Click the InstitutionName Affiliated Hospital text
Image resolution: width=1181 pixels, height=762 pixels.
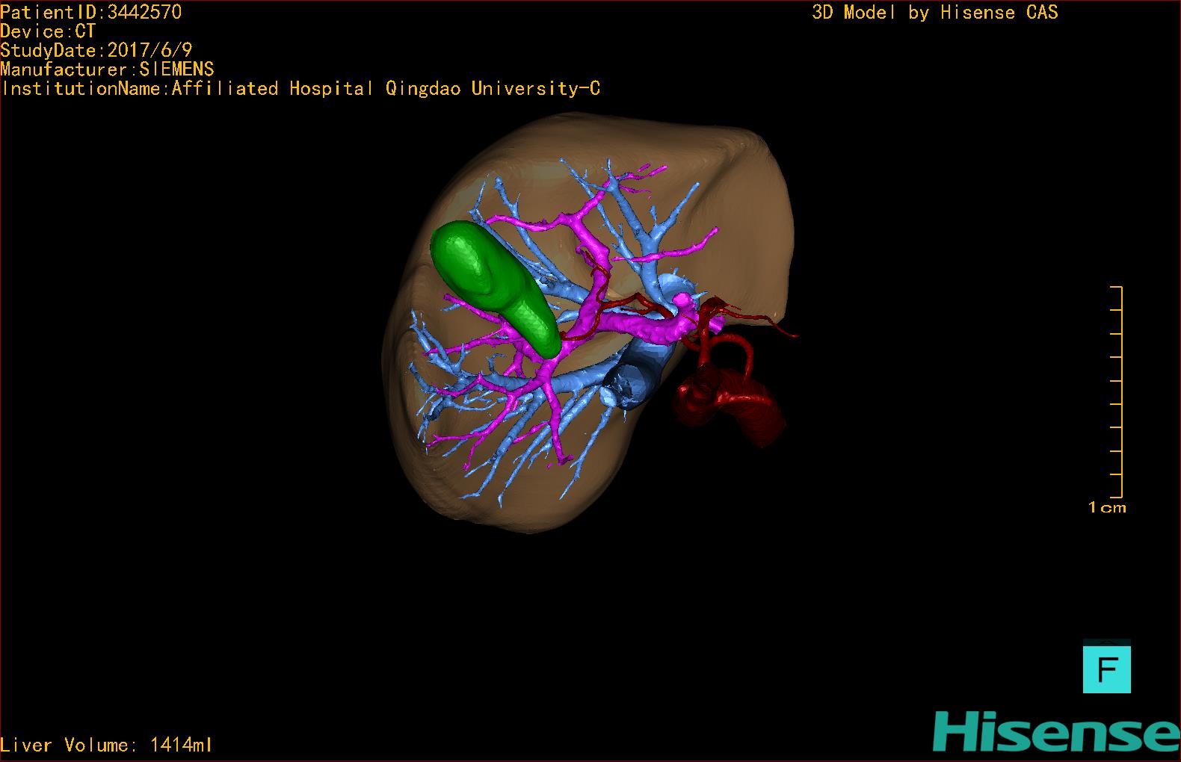click(x=301, y=89)
